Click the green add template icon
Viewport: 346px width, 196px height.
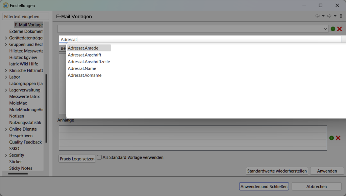point(333,29)
